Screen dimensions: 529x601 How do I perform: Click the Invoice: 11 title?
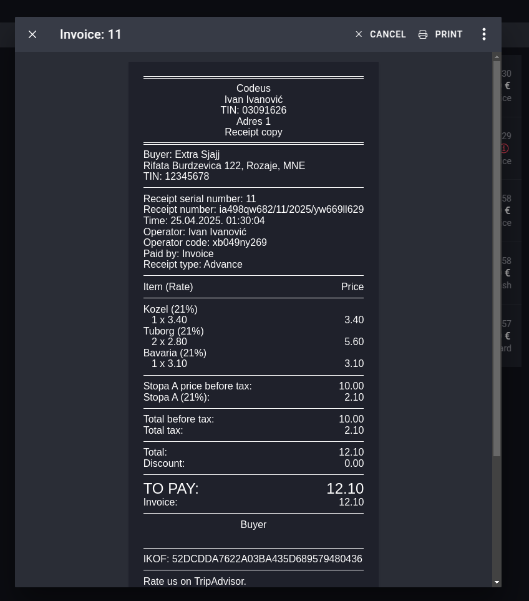coord(91,34)
